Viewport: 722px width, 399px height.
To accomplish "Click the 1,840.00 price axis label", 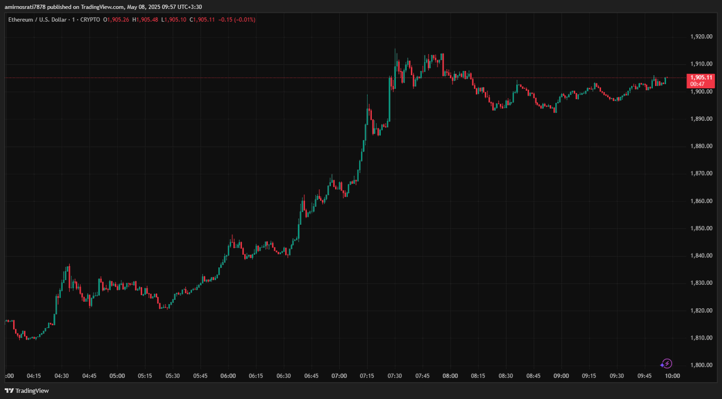I will pos(702,255).
